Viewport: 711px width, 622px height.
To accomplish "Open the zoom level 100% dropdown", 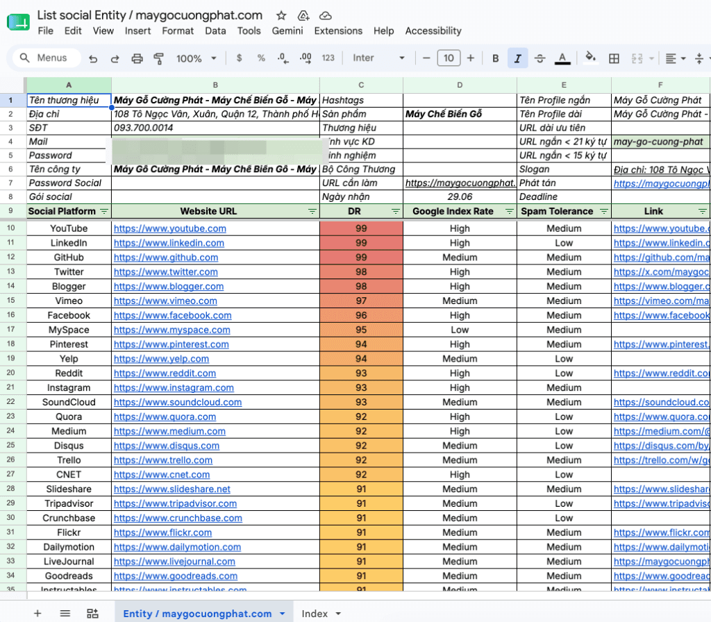I will pyautogui.click(x=196, y=58).
